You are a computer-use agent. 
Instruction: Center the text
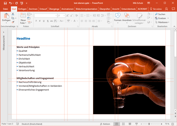click(86, 21)
